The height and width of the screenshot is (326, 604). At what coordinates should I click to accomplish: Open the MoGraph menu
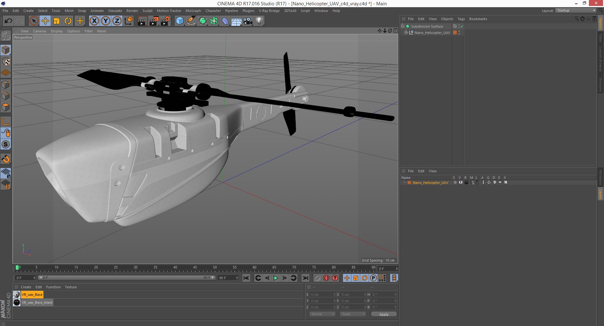pos(193,11)
